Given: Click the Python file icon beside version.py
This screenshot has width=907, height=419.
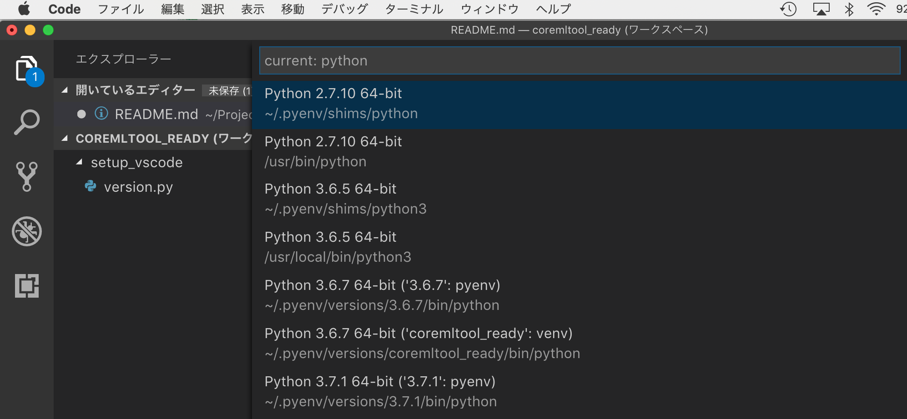Looking at the screenshot, I should [91, 186].
